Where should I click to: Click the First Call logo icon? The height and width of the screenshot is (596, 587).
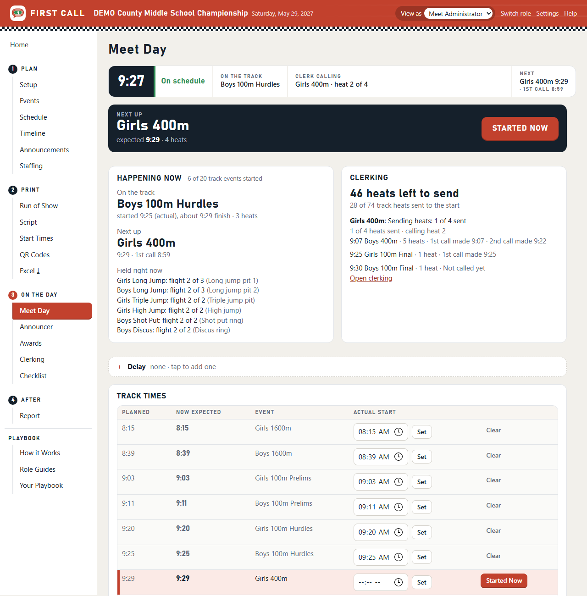pyautogui.click(x=18, y=13)
